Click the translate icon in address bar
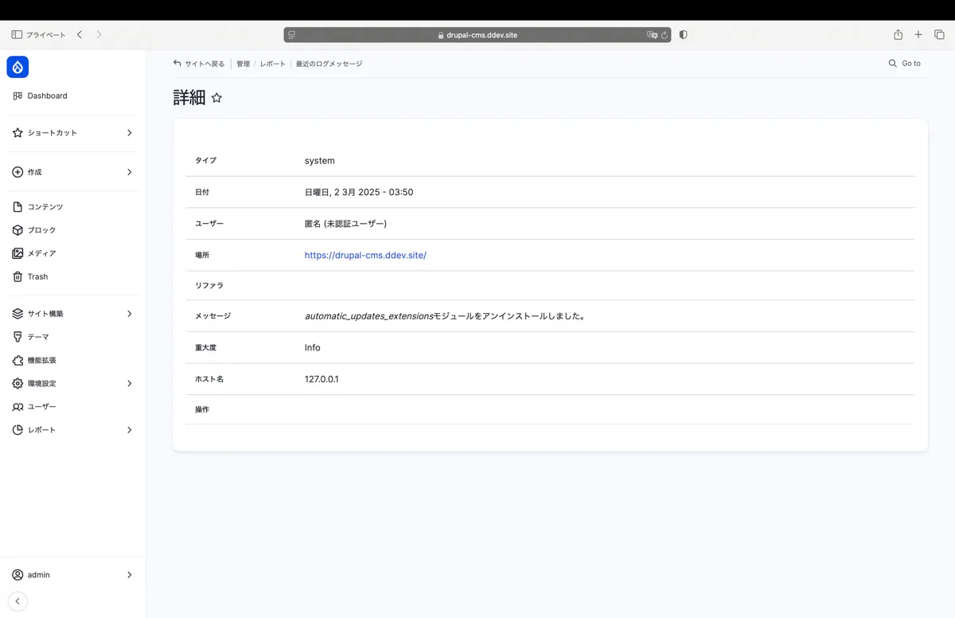The image size is (955, 618). point(652,35)
